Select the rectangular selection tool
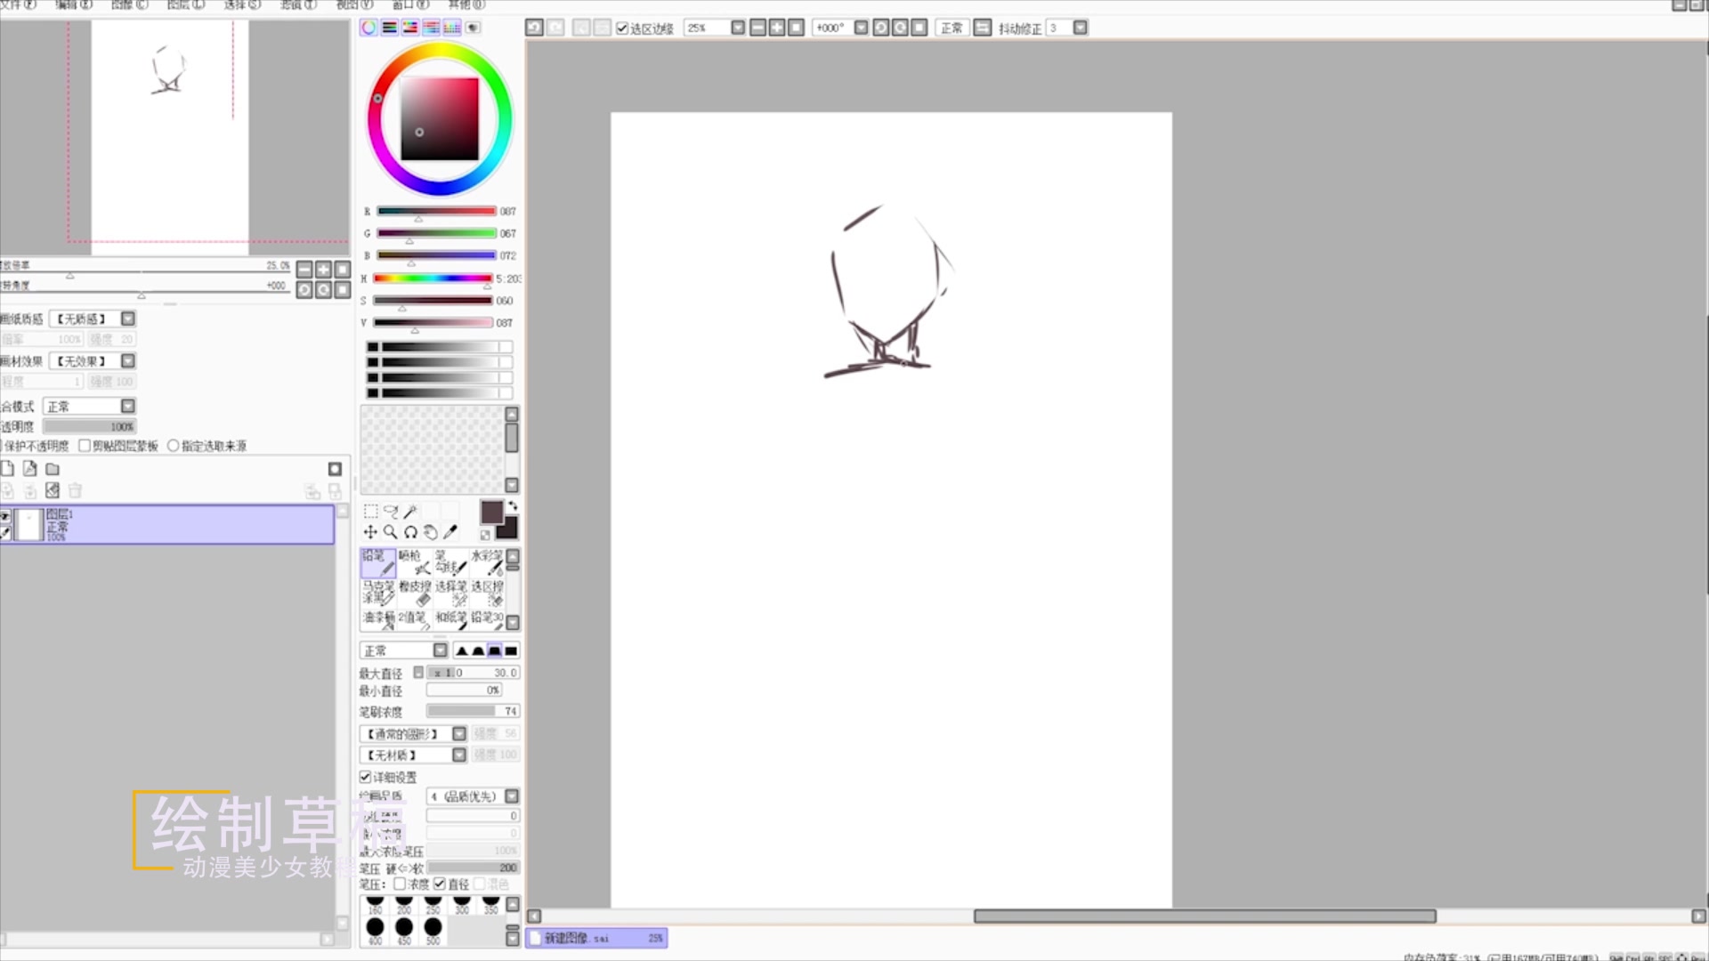The image size is (1709, 961). (x=371, y=512)
